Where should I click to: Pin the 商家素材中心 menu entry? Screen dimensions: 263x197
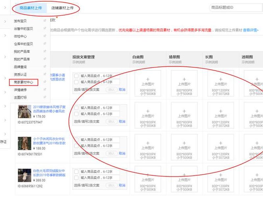tap(45, 82)
